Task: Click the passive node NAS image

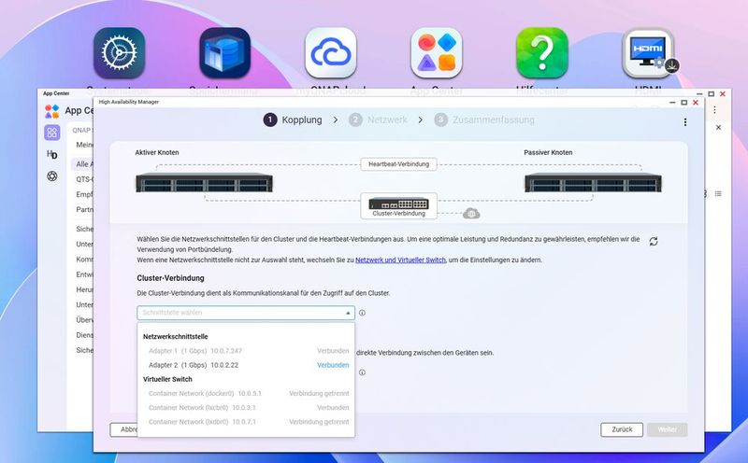Action: click(593, 182)
